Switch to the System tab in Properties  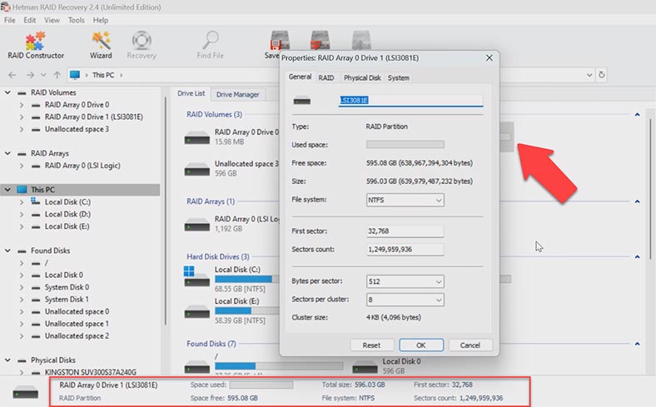(398, 77)
